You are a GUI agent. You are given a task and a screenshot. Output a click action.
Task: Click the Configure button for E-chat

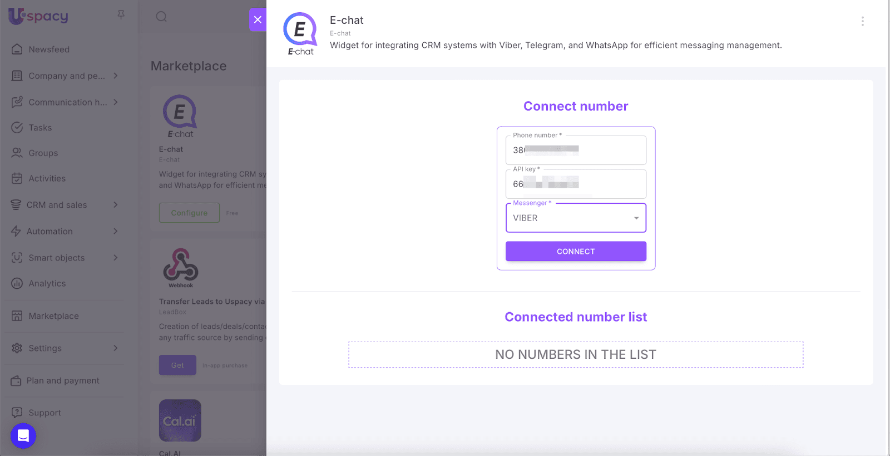189,213
